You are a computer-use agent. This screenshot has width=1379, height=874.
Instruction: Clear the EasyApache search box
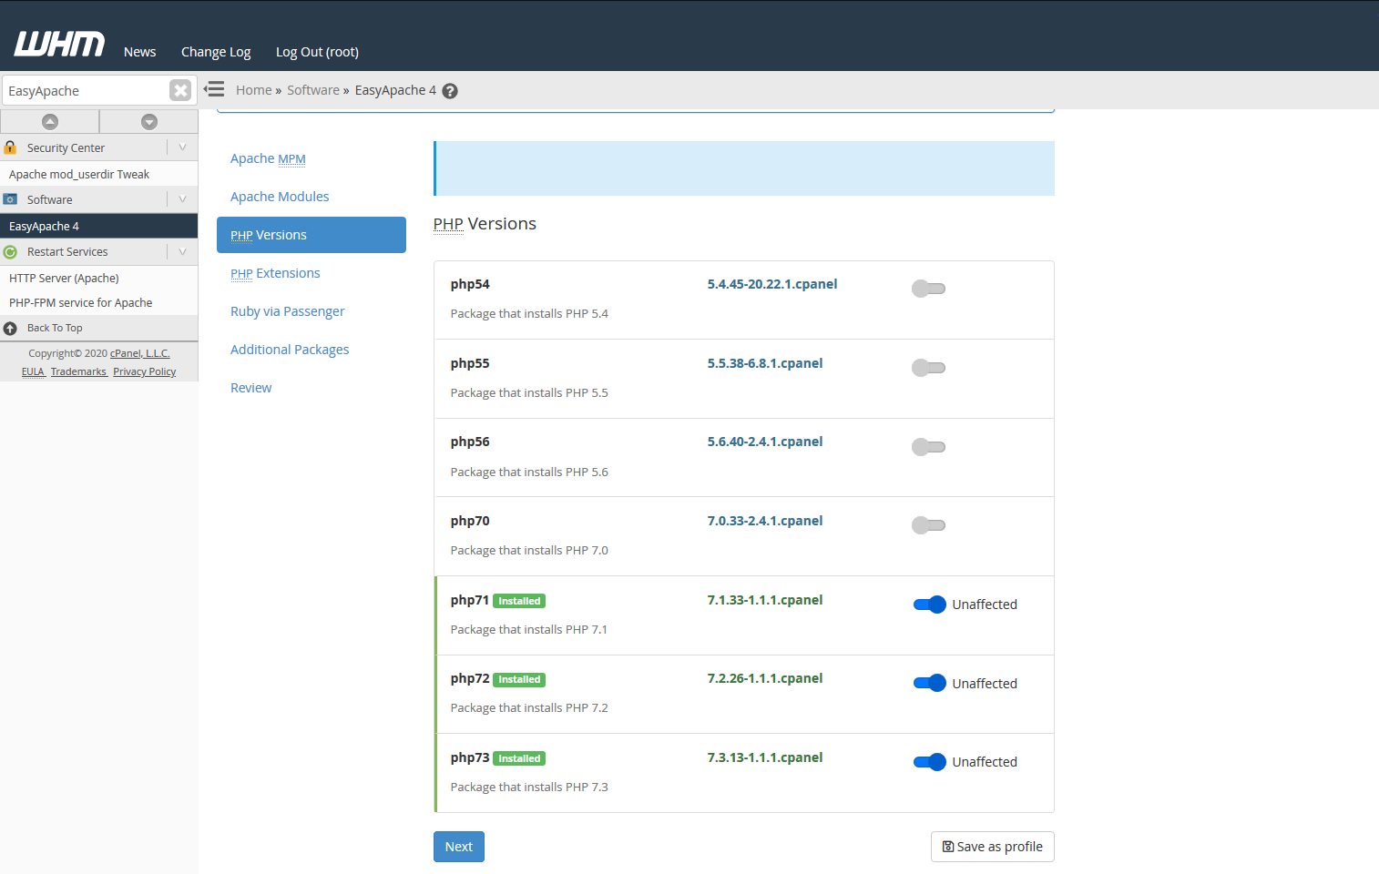[180, 90]
